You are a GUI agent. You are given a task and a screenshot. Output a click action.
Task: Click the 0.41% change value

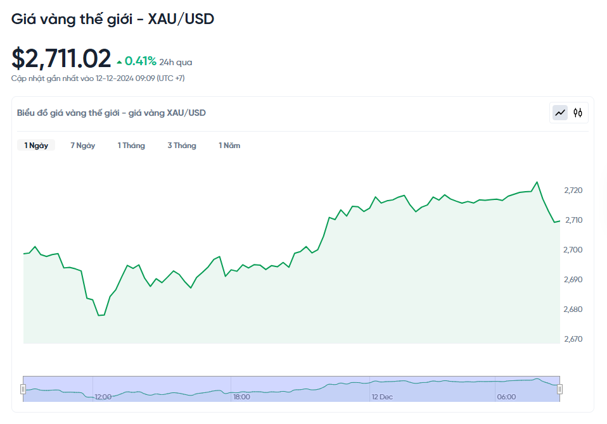point(141,61)
